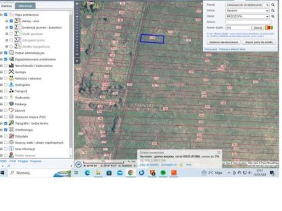Uncheck the Mapa podstawowa layer
Viewport: 282px width, 211px height.
tap(6, 15)
